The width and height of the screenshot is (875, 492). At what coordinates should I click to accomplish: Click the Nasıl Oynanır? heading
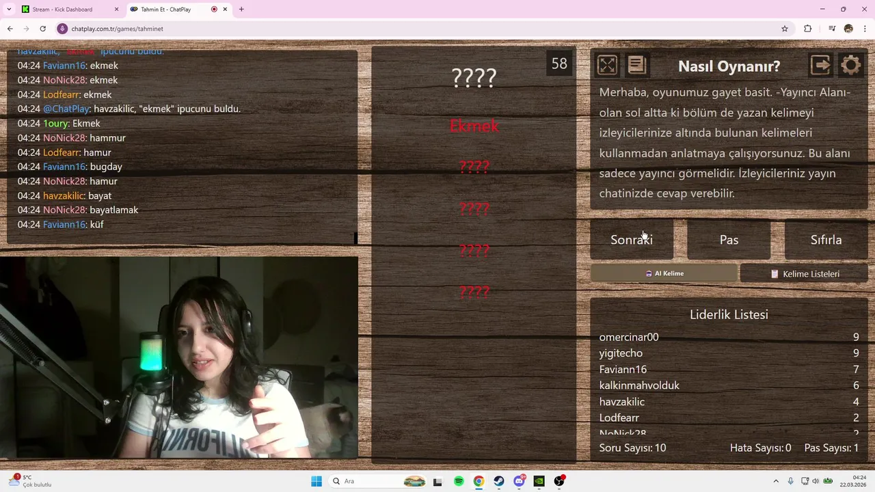pyautogui.click(x=729, y=66)
